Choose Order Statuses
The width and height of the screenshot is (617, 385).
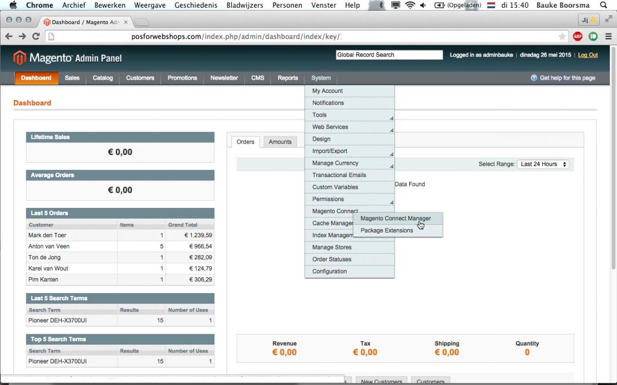(x=350, y=259)
